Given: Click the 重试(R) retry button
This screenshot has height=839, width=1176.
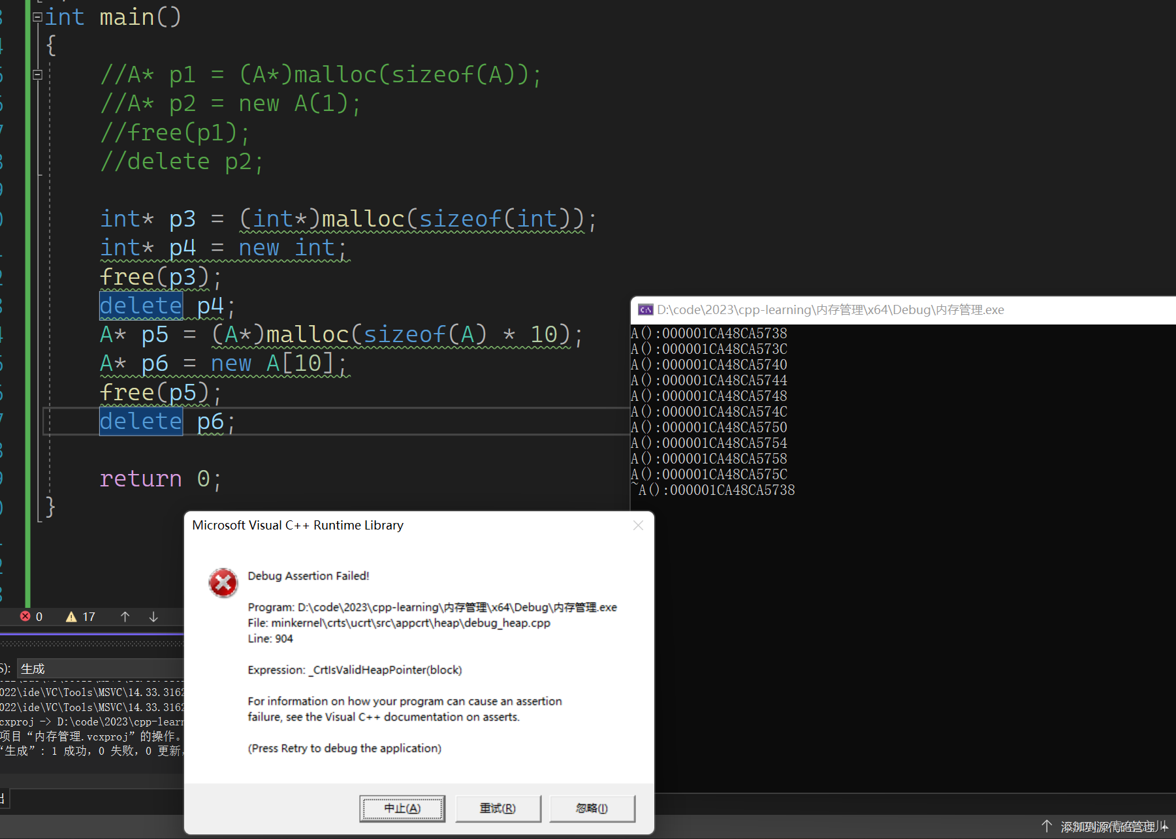Looking at the screenshot, I should [x=498, y=808].
